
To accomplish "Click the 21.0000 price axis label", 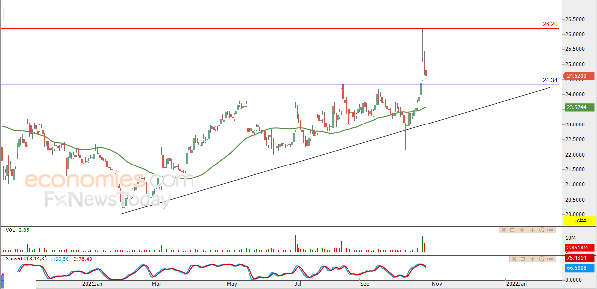I will pos(576,185).
